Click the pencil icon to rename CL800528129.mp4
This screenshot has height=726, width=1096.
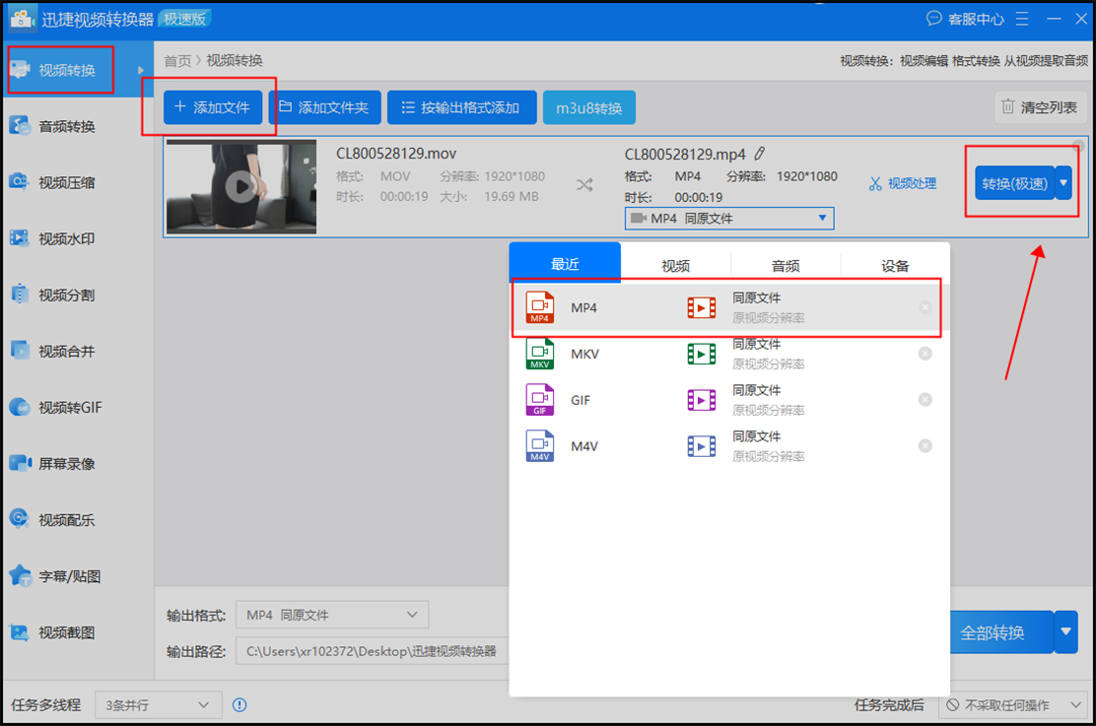(760, 154)
